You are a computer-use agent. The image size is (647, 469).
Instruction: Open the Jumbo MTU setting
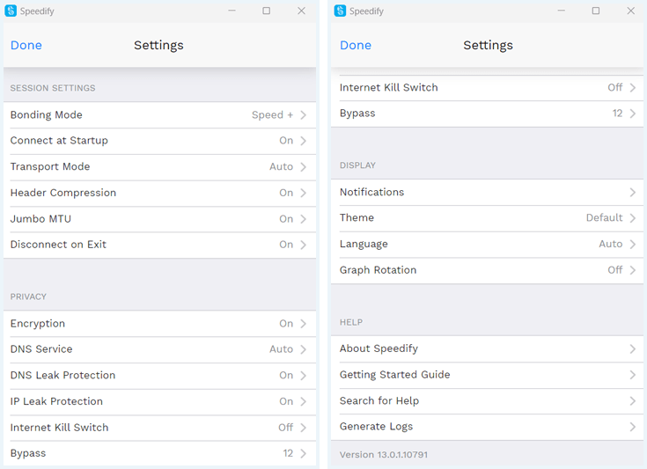coord(159,218)
